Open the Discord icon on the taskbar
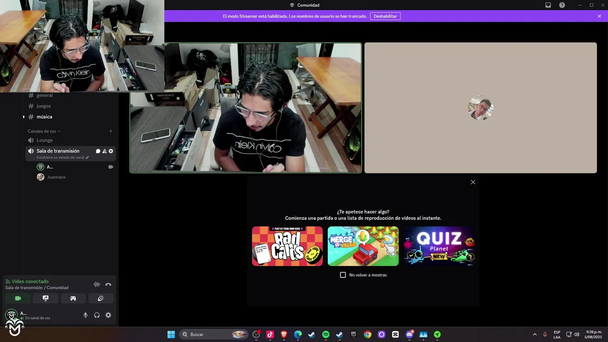The image size is (608, 342). (409, 334)
